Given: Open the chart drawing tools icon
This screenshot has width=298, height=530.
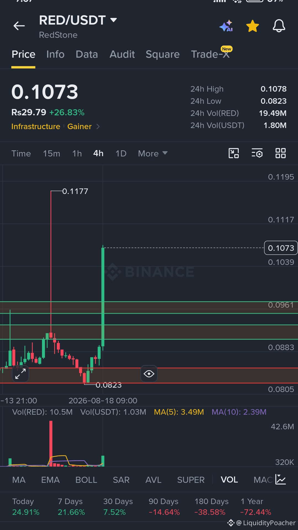Looking at the screenshot, I should tap(234, 153).
